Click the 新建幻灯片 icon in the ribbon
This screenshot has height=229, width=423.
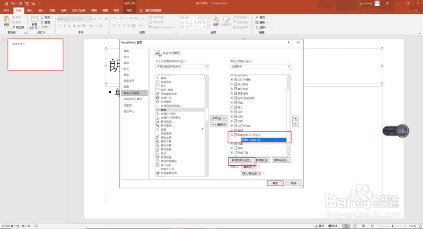[x=34, y=19]
